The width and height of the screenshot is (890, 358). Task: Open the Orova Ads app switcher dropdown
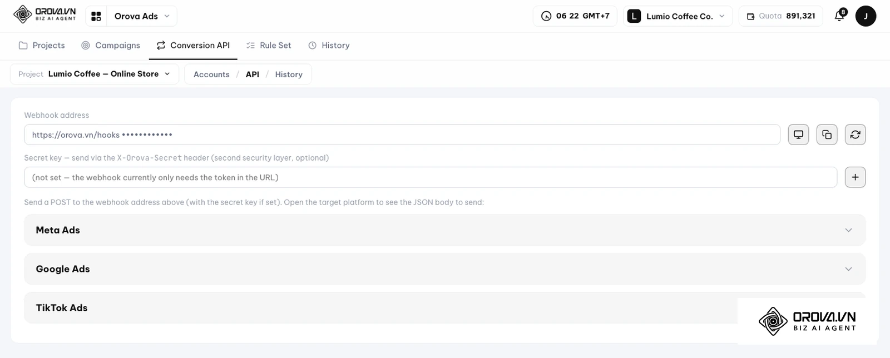131,16
